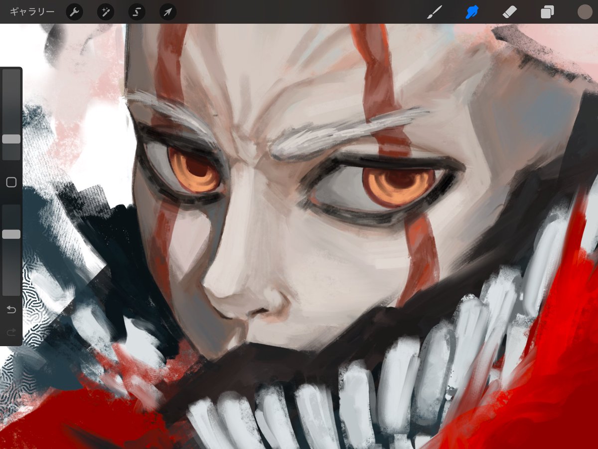
Task: Select the Transform arrow tool
Action: pos(168,12)
